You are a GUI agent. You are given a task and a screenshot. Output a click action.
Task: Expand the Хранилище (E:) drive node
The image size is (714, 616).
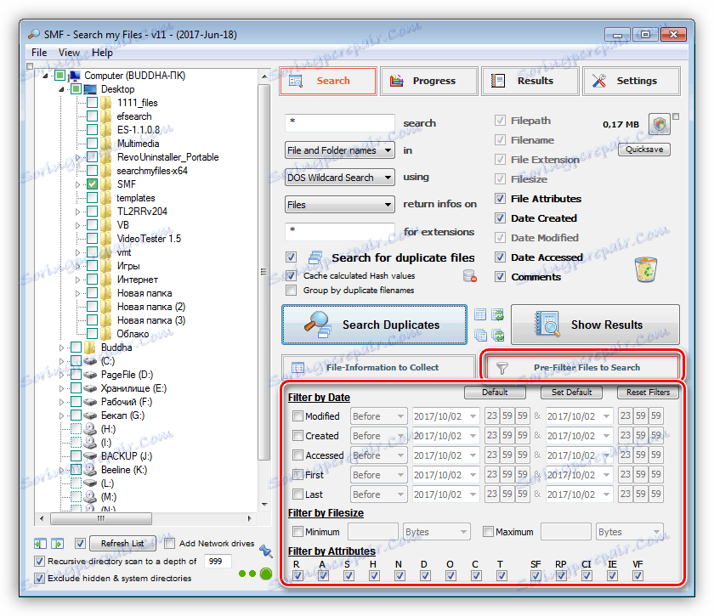pos(61,388)
